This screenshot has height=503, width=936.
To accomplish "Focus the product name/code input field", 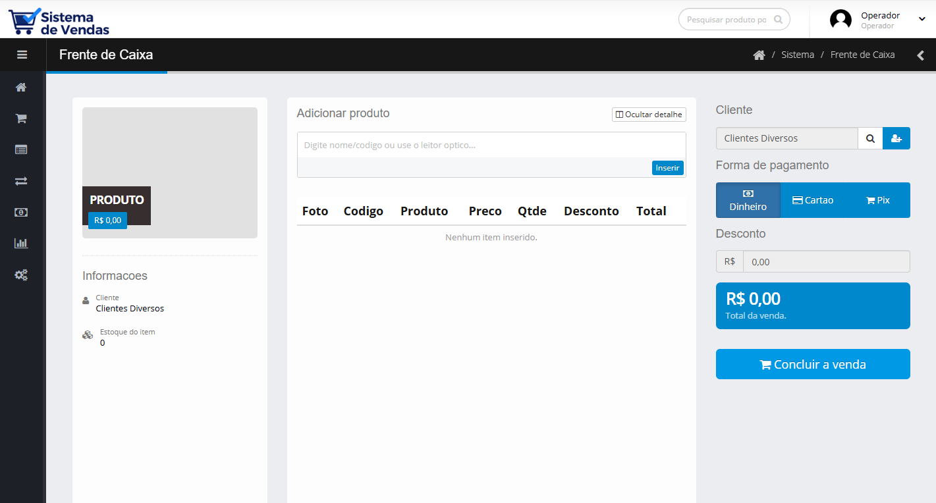I will [x=491, y=145].
